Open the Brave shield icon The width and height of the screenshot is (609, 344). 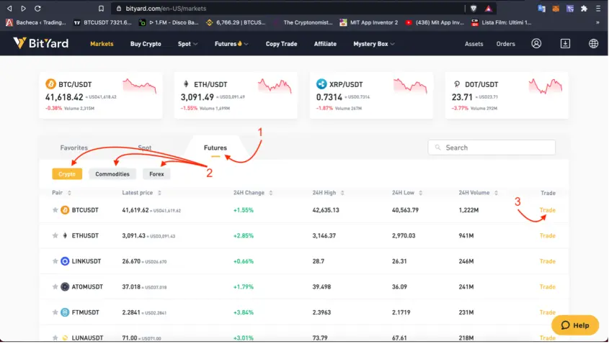(474, 8)
